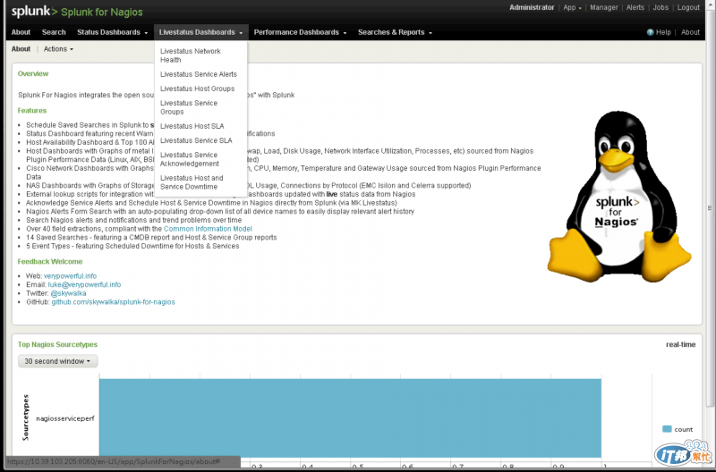This screenshot has width=716, height=472.
Task: Click the Alerts link in top bar
Action: (635, 7)
